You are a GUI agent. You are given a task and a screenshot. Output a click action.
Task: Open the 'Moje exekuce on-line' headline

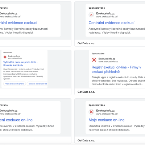click(107, 120)
